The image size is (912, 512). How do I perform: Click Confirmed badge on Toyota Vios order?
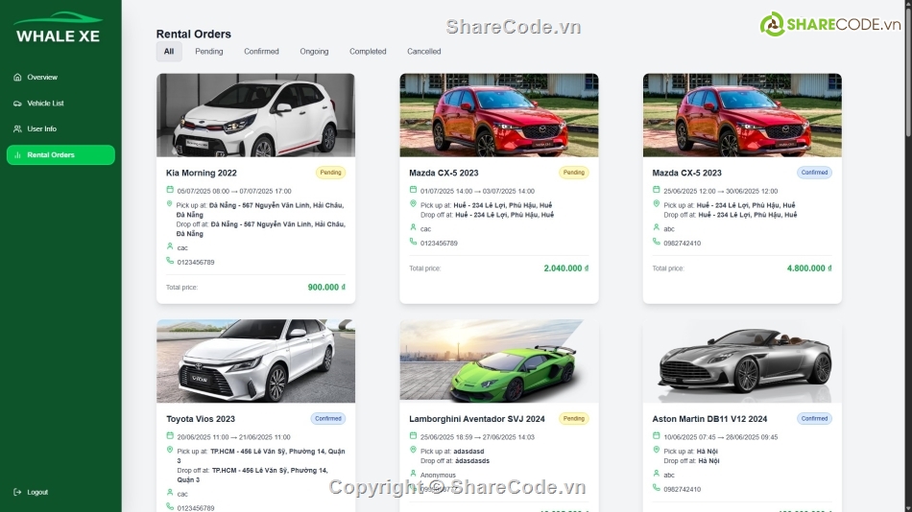click(328, 418)
